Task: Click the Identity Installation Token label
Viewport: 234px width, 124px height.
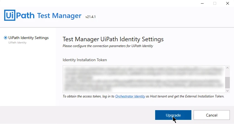Action: click(x=85, y=60)
